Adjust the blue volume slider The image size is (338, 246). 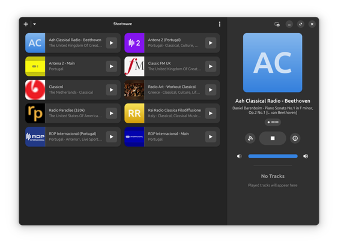[x=273, y=156]
